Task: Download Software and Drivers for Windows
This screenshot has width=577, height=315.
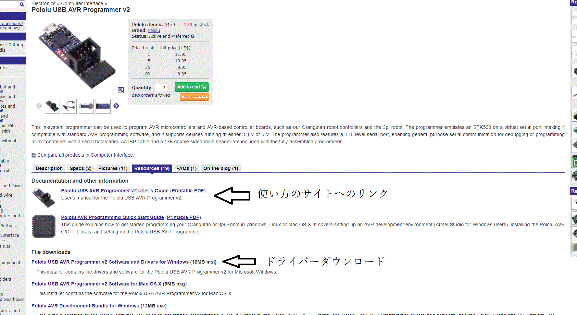Action: (x=110, y=262)
